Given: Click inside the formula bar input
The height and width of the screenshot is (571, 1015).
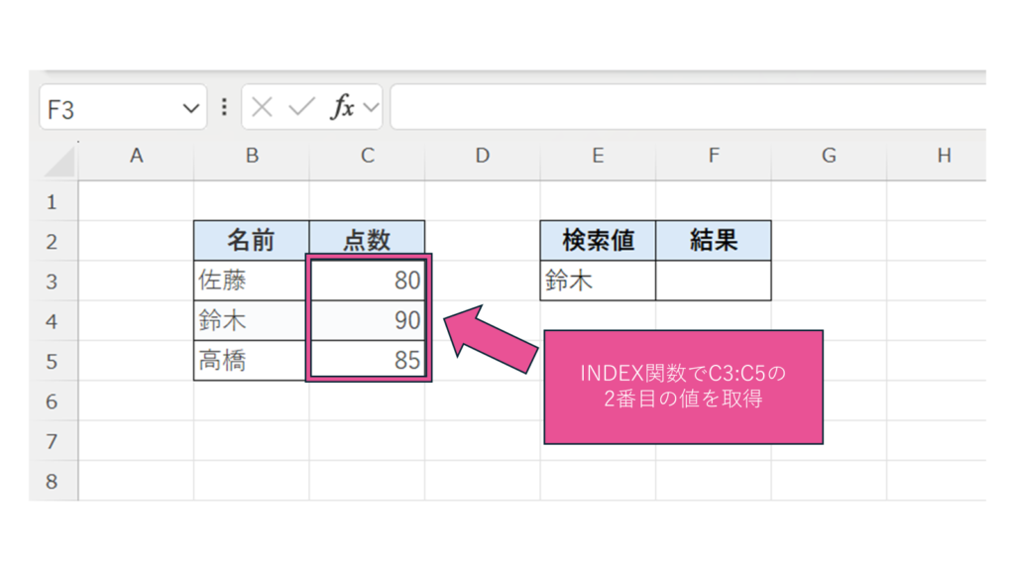Looking at the screenshot, I should (x=684, y=108).
